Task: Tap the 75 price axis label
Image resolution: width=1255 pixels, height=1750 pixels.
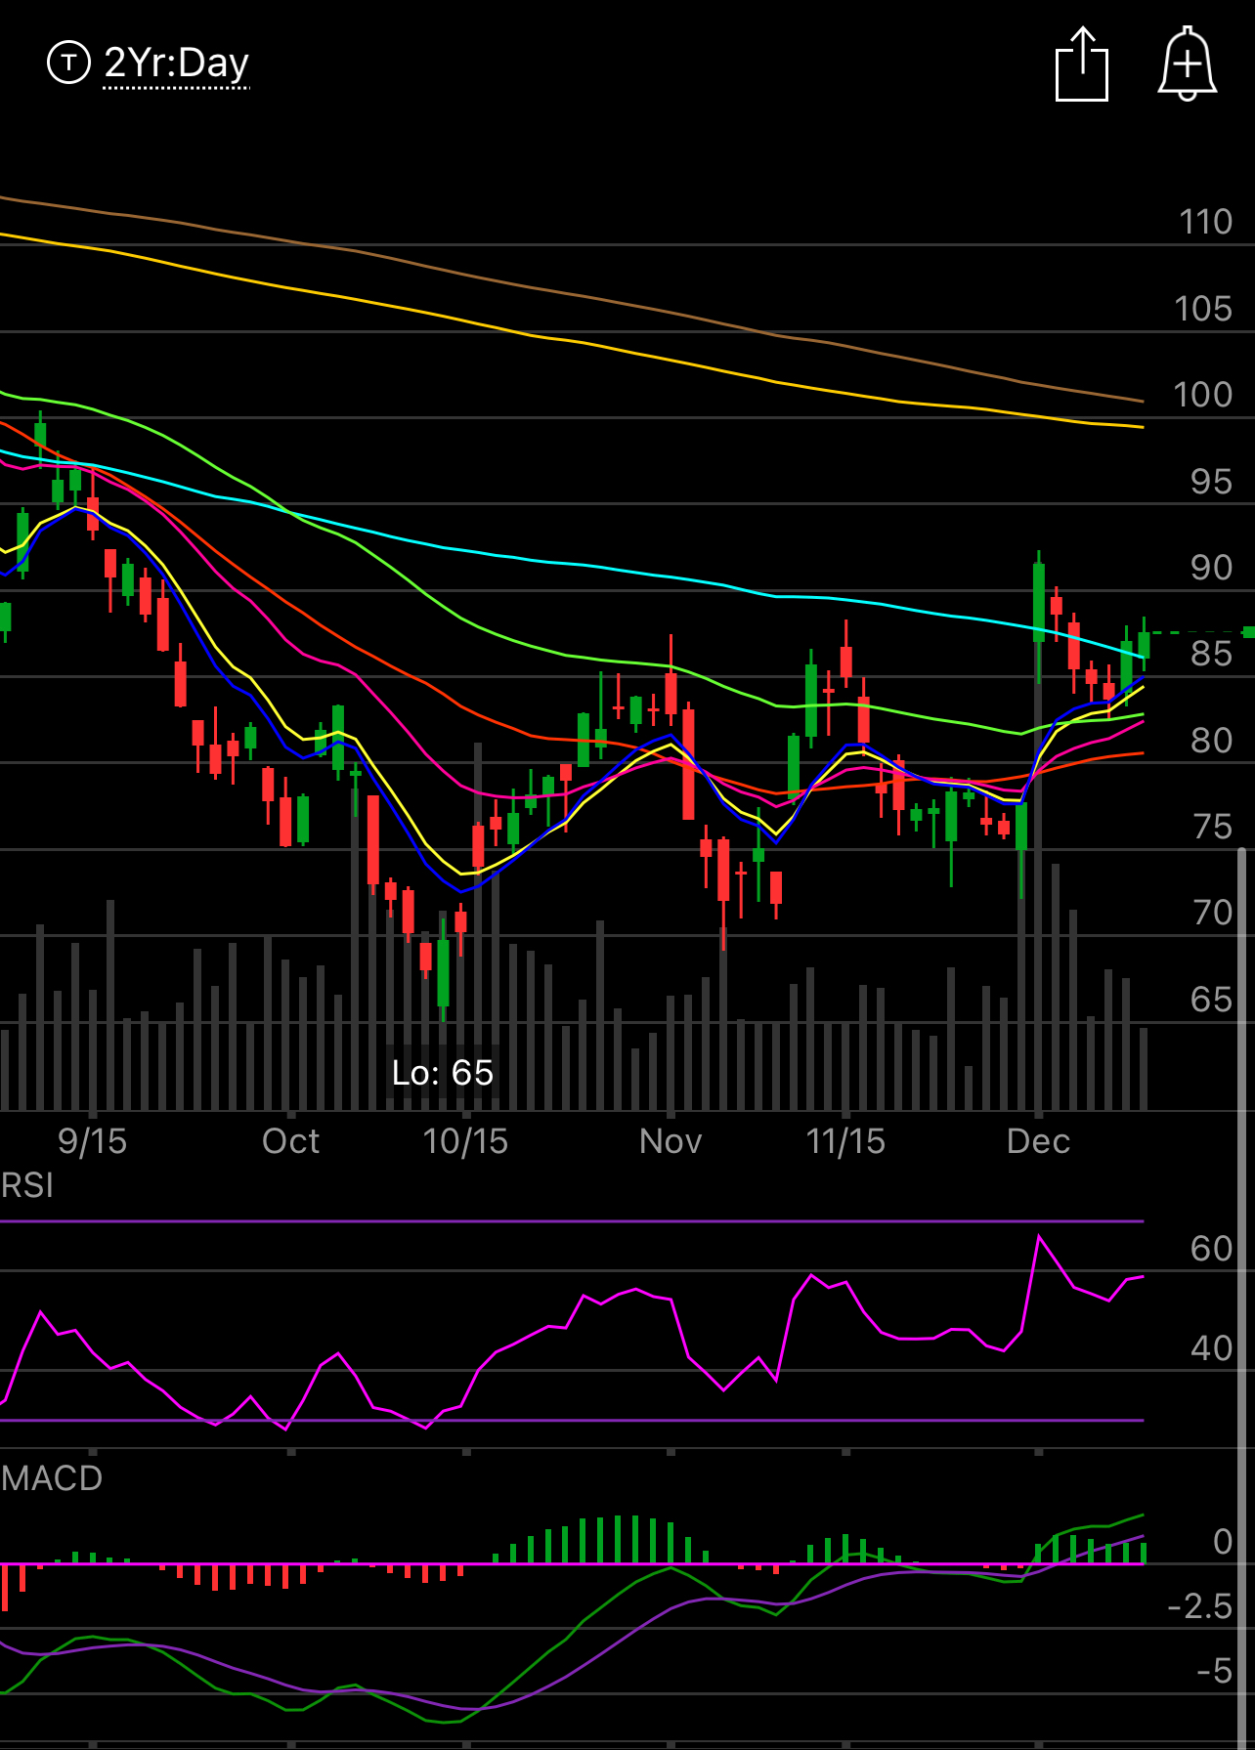Action: pos(1212,827)
